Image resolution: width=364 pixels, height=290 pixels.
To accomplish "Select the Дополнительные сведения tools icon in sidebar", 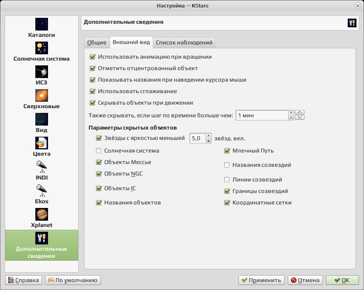I will point(42,238).
